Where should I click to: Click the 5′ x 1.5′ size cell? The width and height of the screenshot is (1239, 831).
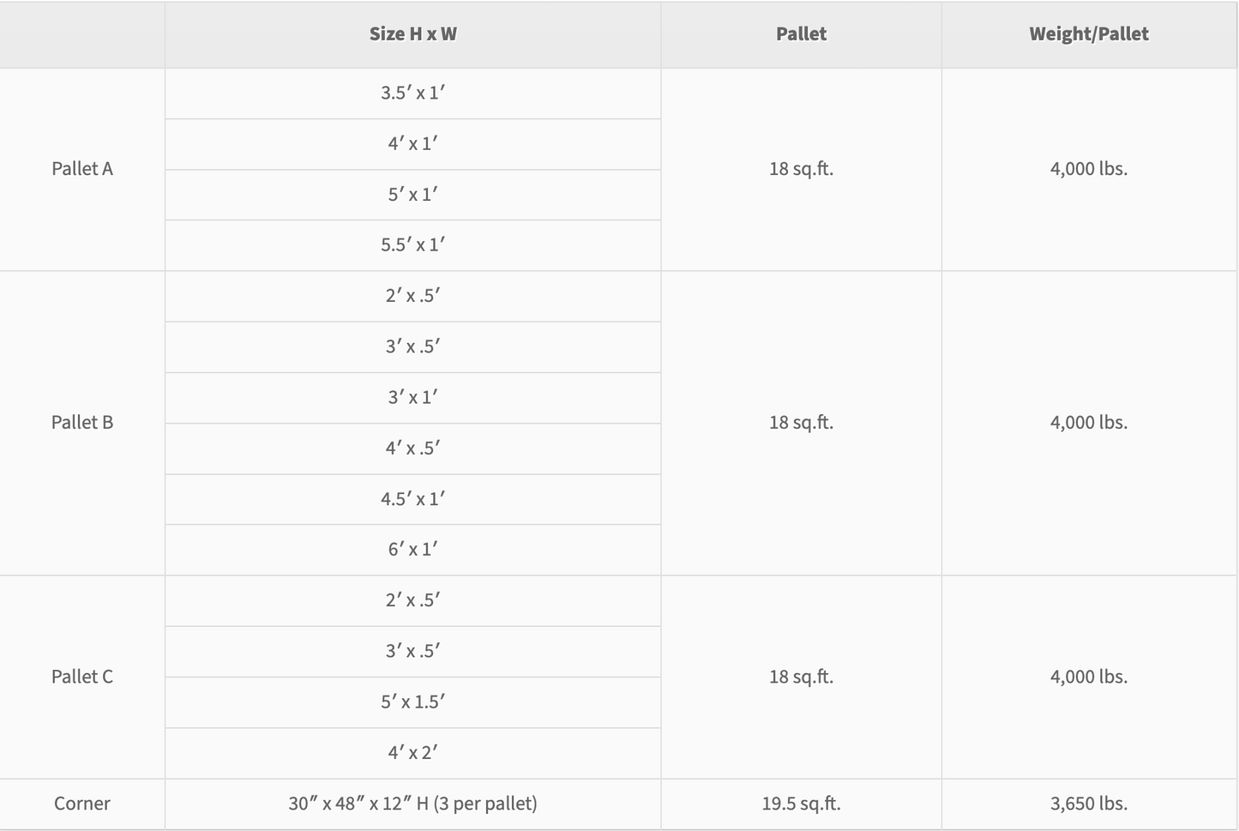tap(412, 702)
